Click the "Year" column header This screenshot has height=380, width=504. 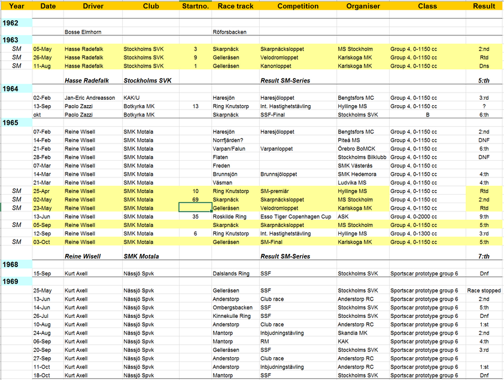(x=16, y=6)
